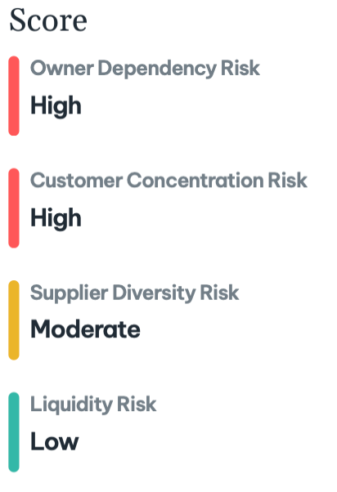
Task: Select the Owner Dependency Risk label
Action: [x=145, y=69]
